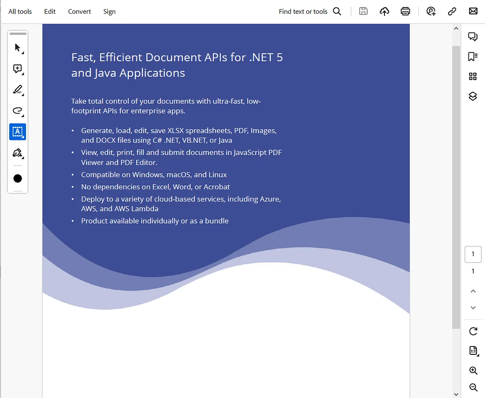The width and height of the screenshot is (485, 398).
Task: Click the rotate page control
Action: pos(473,331)
